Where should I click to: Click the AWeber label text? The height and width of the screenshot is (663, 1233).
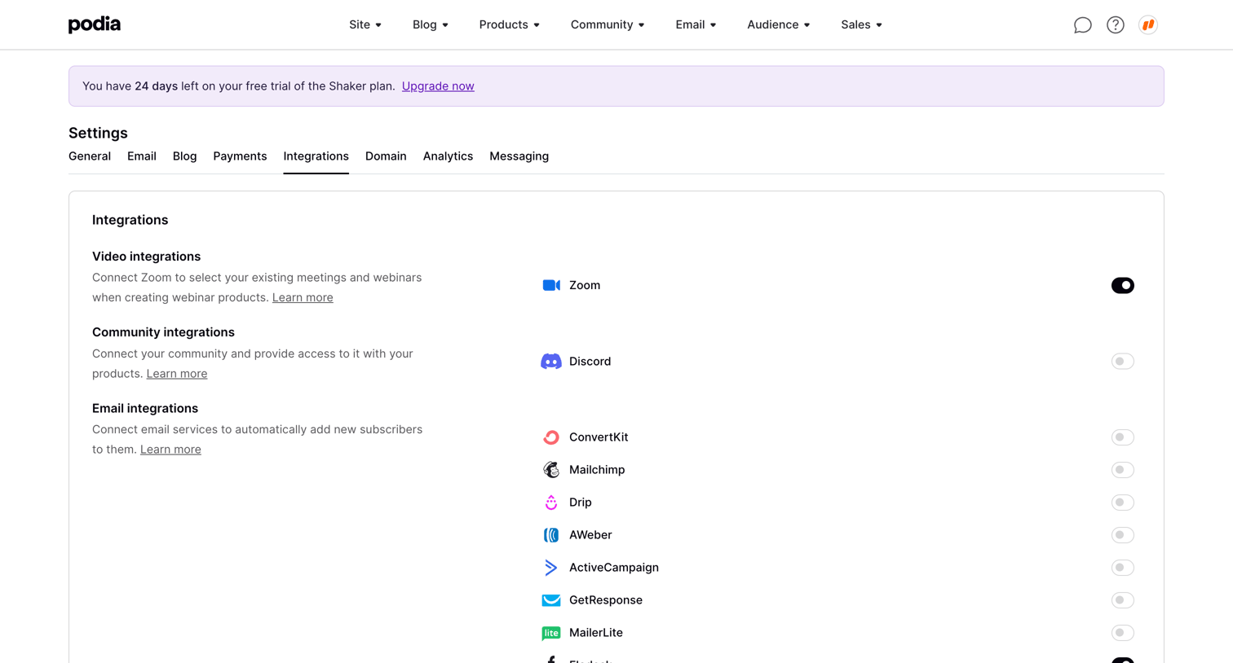[x=590, y=535]
